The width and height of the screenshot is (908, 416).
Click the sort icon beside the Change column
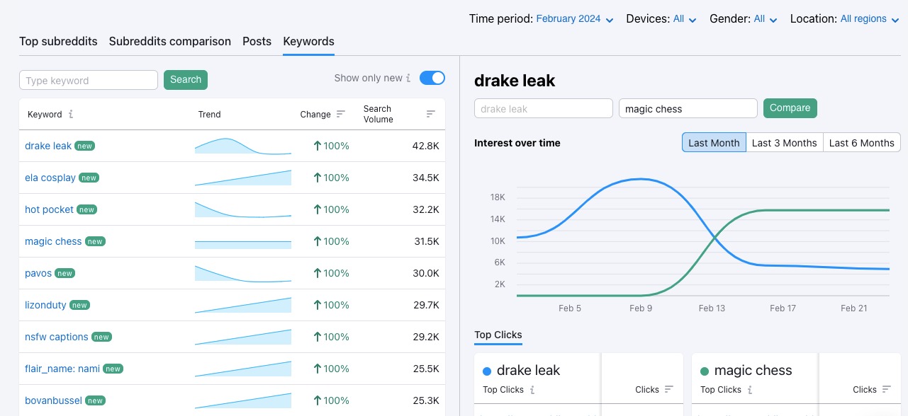click(340, 114)
